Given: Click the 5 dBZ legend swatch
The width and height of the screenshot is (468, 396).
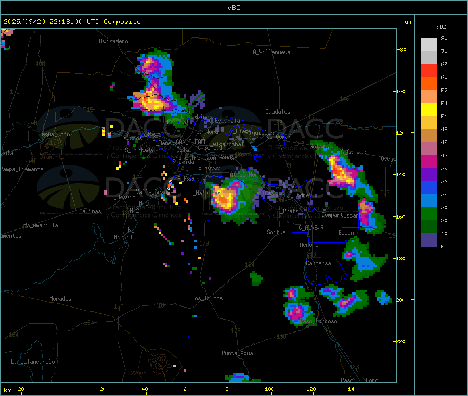Looking at the screenshot, I should [428, 240].
